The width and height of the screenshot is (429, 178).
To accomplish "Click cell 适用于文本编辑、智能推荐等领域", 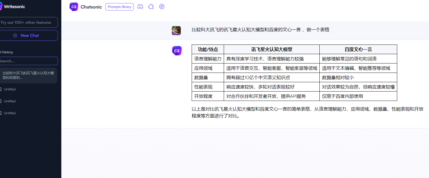I will [x=358, y=68].
